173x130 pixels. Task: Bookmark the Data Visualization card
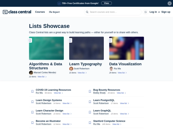110,40
